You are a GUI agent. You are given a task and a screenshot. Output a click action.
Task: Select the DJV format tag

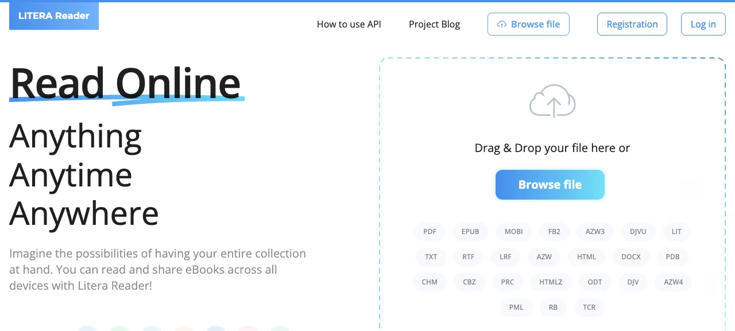(x=633, y=282)
